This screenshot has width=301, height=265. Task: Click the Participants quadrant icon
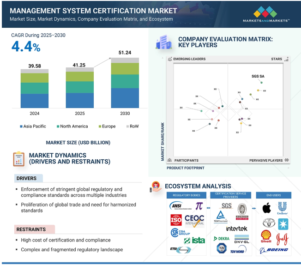(169, 160)
